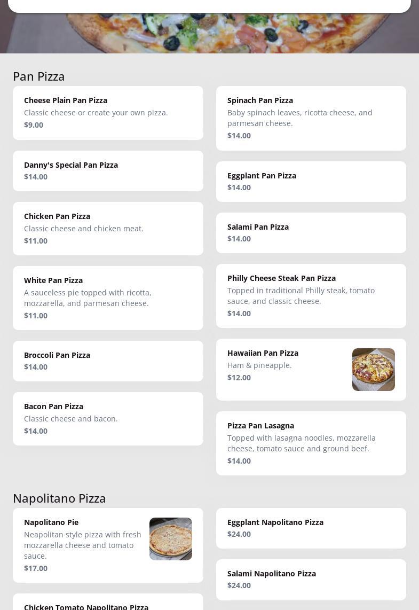Open Philly Cheese Steak Pan Pizza
This screenshot has width=419, height=610.
pyautogui.click(x=311, y=295)
